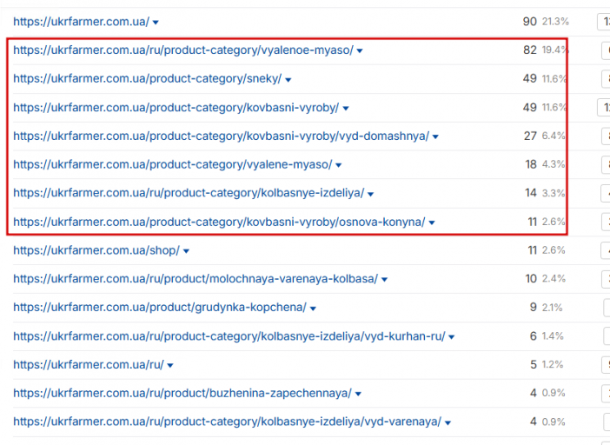Open the ukrfarmer.com.ua homepage URL link
This screenshot has height=445, width=610.
click(81, 22)
